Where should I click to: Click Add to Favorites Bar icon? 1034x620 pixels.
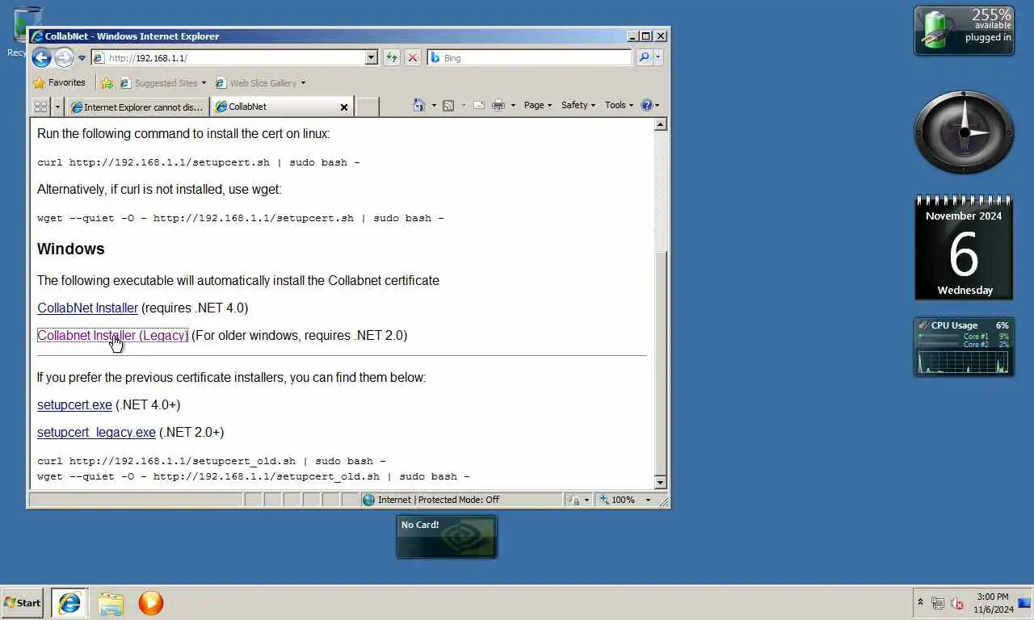tap(107, 82)
